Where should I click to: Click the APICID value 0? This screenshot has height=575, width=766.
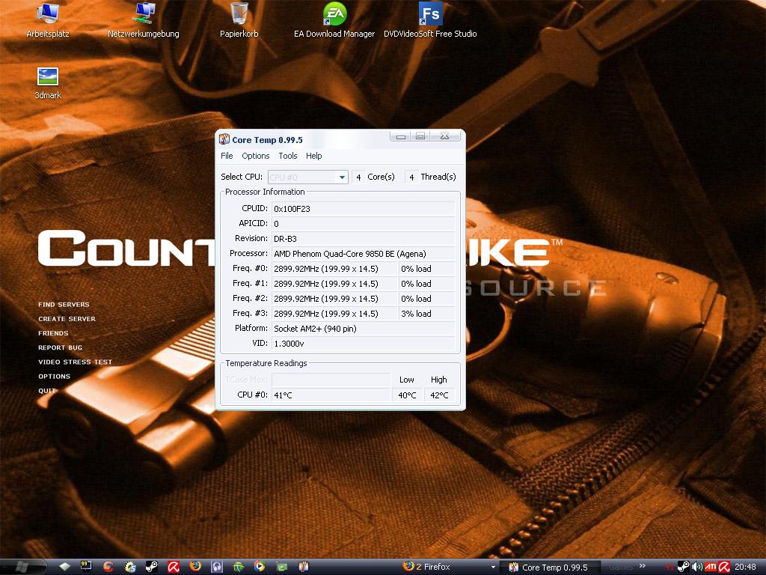pyautogui.click(x=363, y=223)
